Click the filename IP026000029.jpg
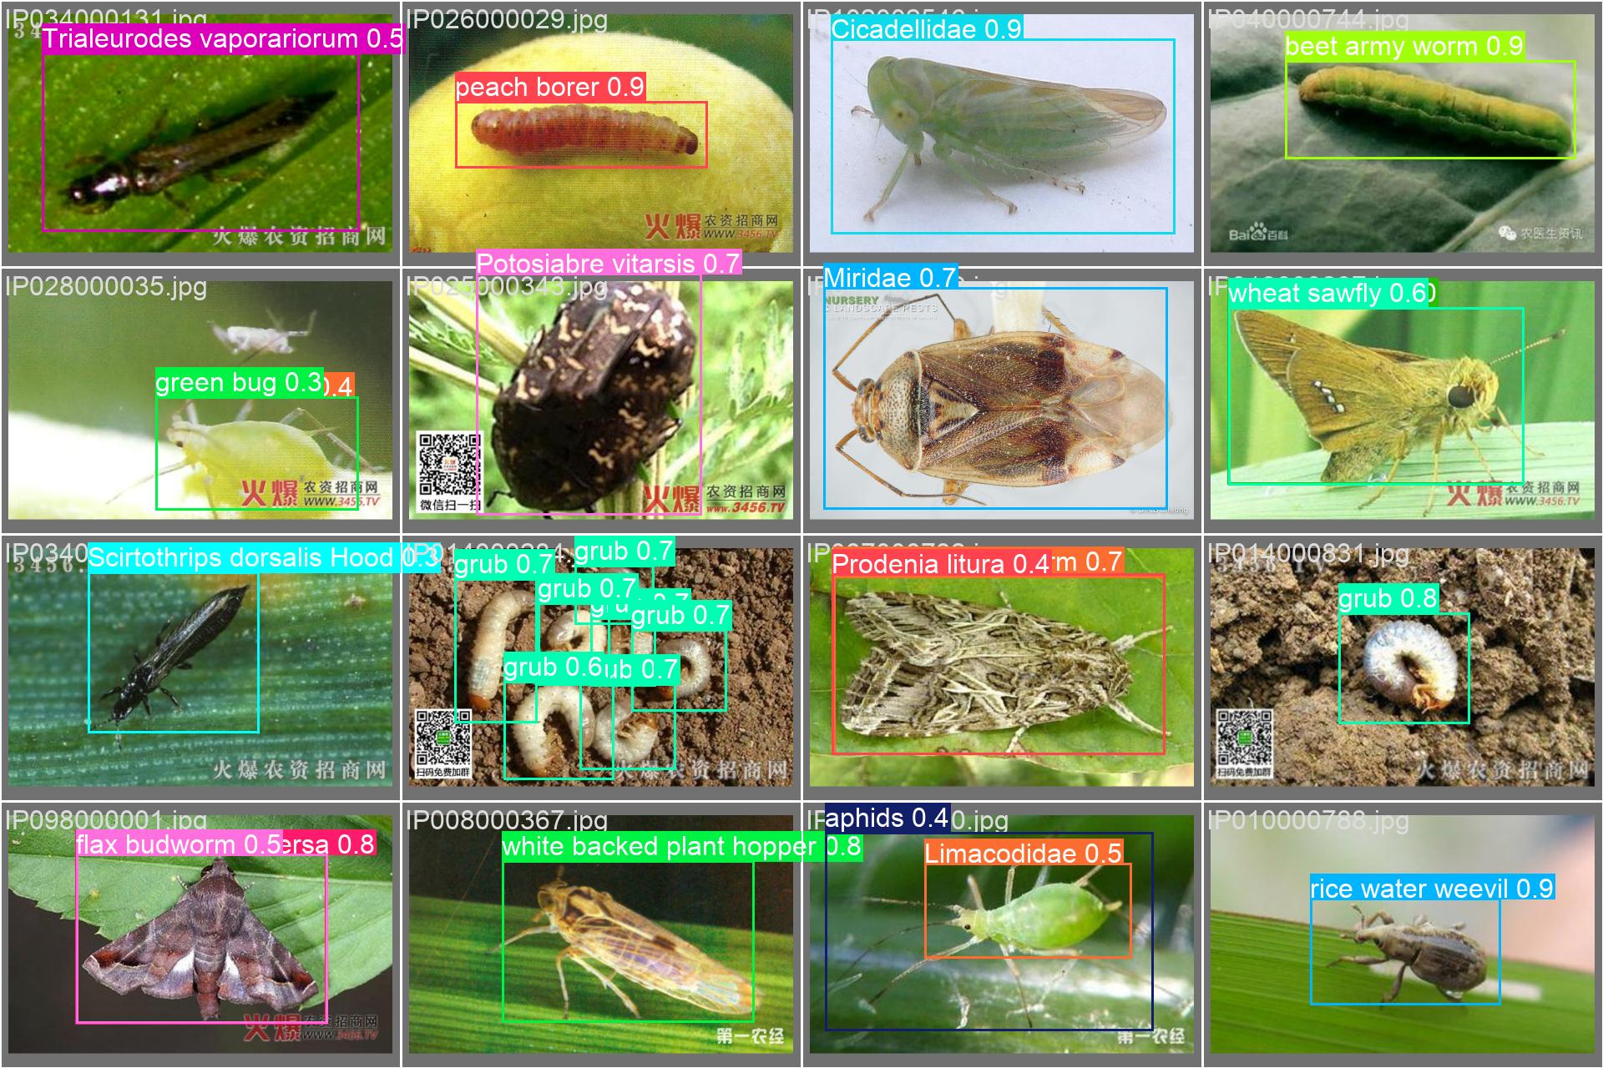The image size is (1603, 1068). [507, 19]
